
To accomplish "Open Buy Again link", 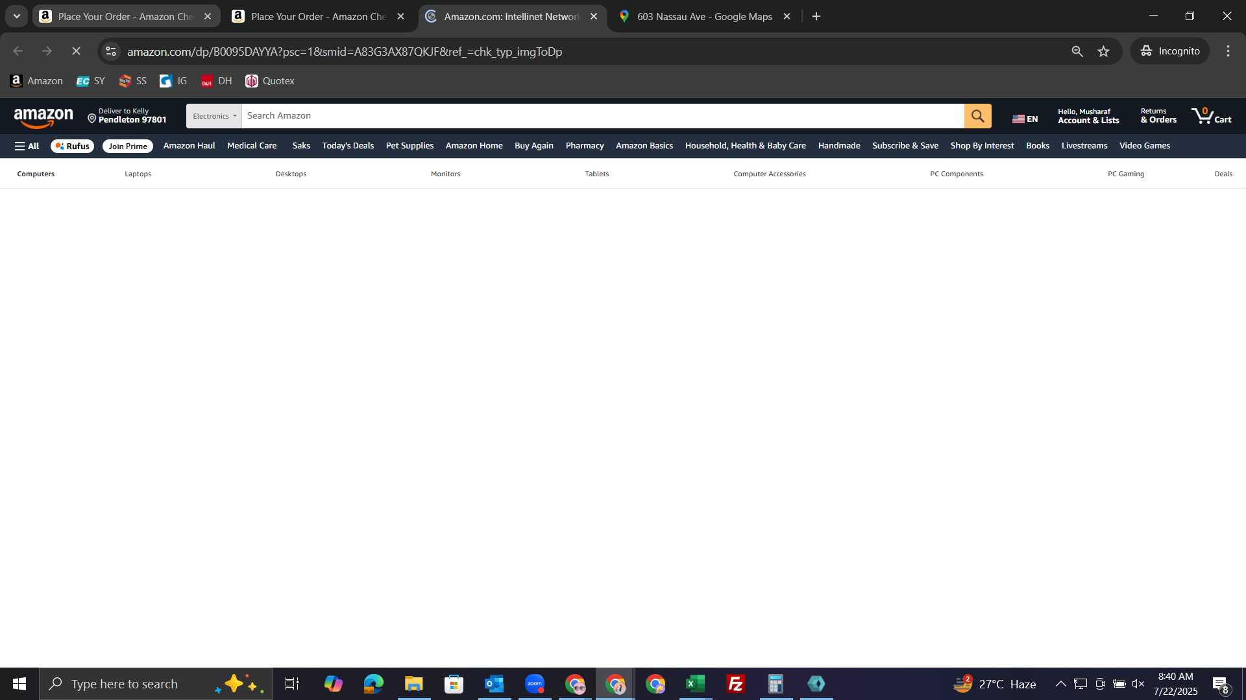I will point(534,146).
